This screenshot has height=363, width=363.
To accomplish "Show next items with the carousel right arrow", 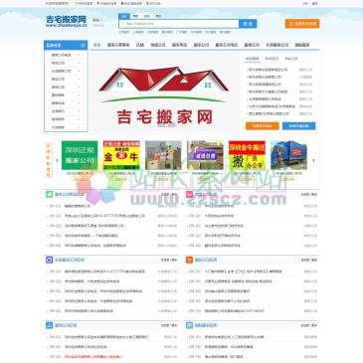I will point(313,160).
